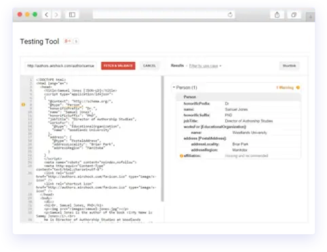Click the addressLocality Briar Park row
Viewport: 327px width, 252px height.
click(x=239, y=144)
